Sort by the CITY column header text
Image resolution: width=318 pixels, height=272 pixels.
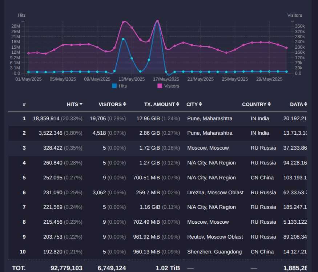192,104
